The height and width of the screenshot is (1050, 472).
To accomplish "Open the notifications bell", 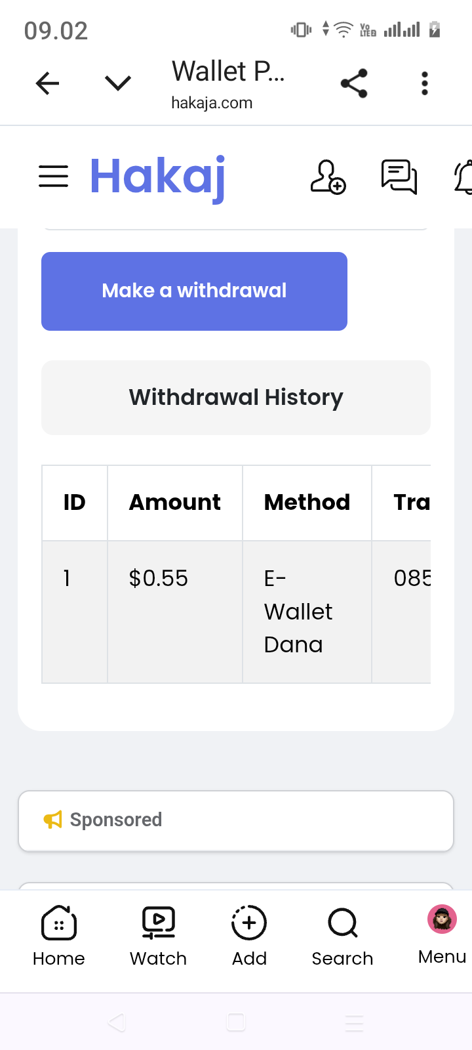I will coord(464,177).
